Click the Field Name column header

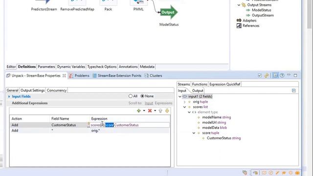click(x=60, y=118)
